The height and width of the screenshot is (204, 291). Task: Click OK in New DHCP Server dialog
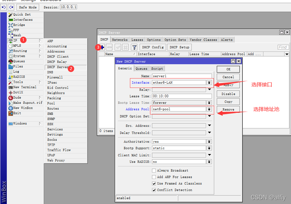click(228, 69)
